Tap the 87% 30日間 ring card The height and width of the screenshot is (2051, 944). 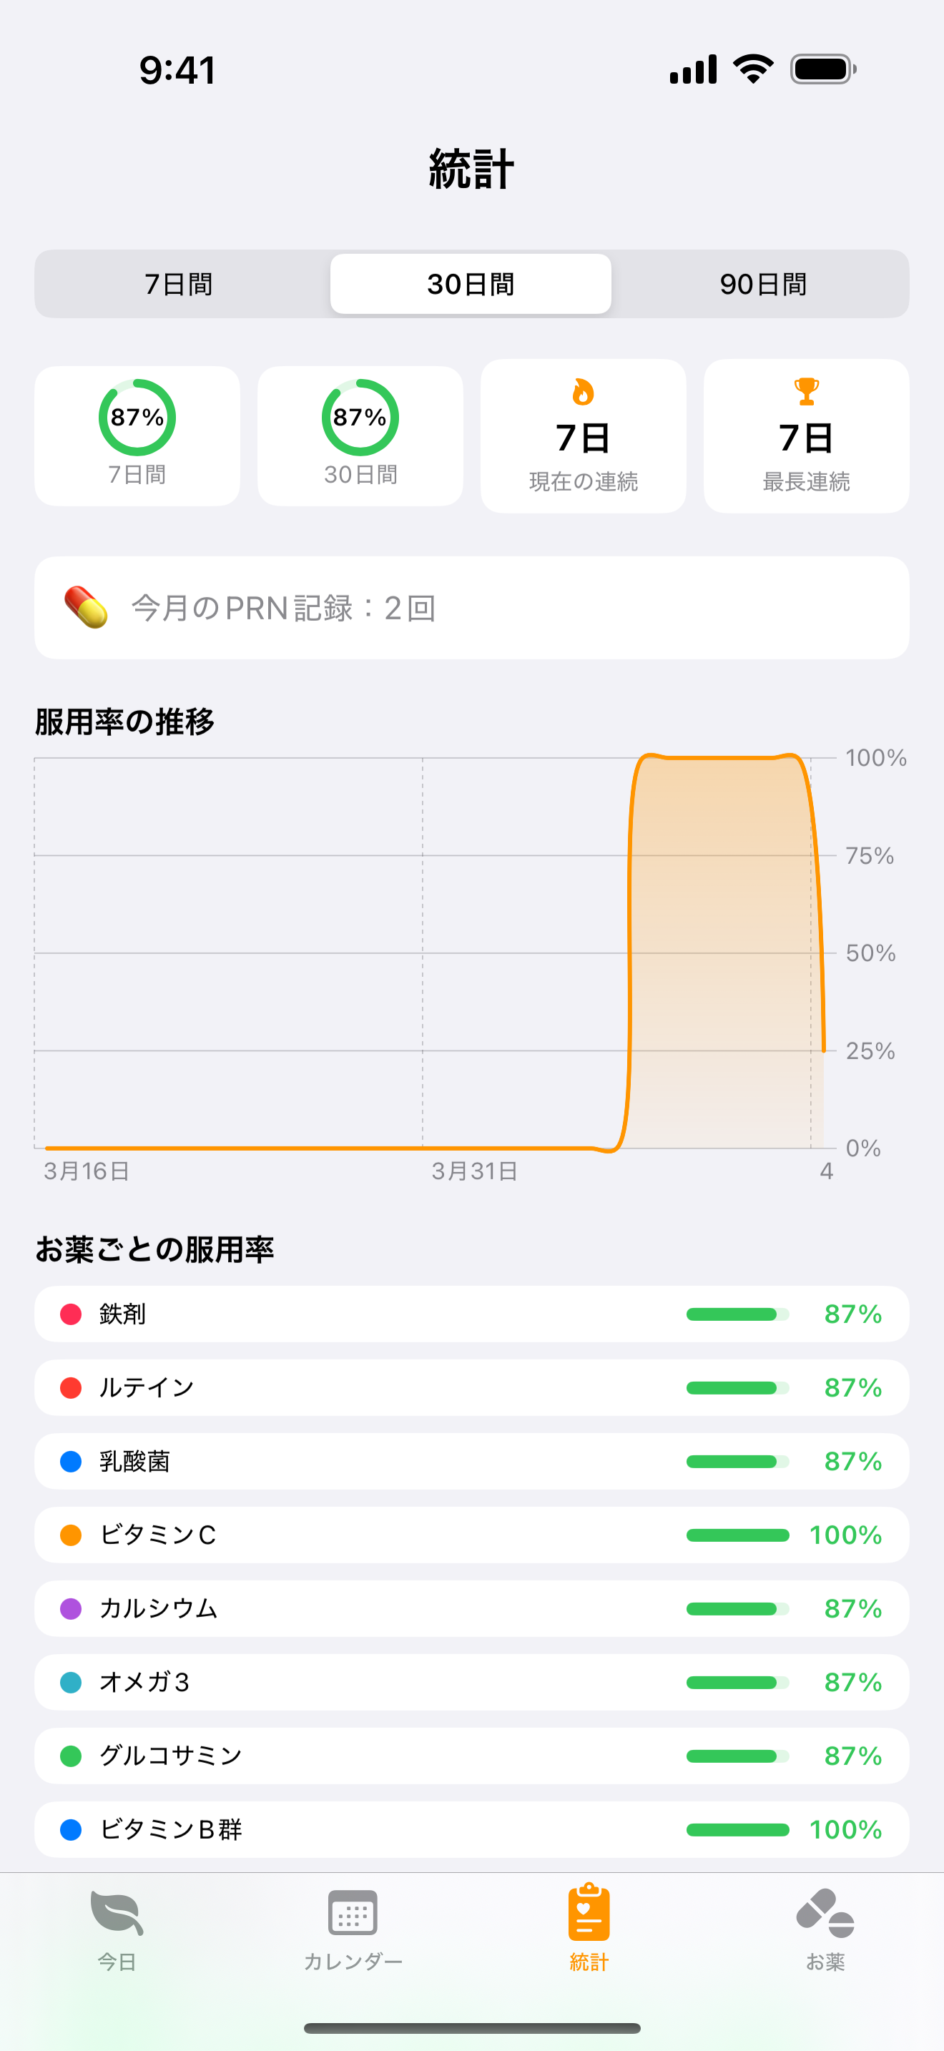point(360,436)
